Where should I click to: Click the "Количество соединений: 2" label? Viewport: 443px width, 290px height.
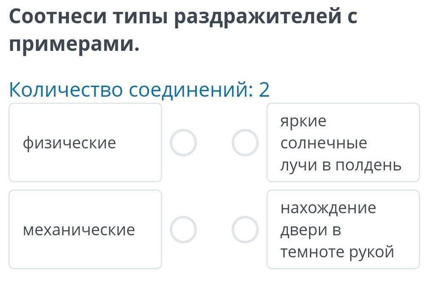[x=139, y=89]
